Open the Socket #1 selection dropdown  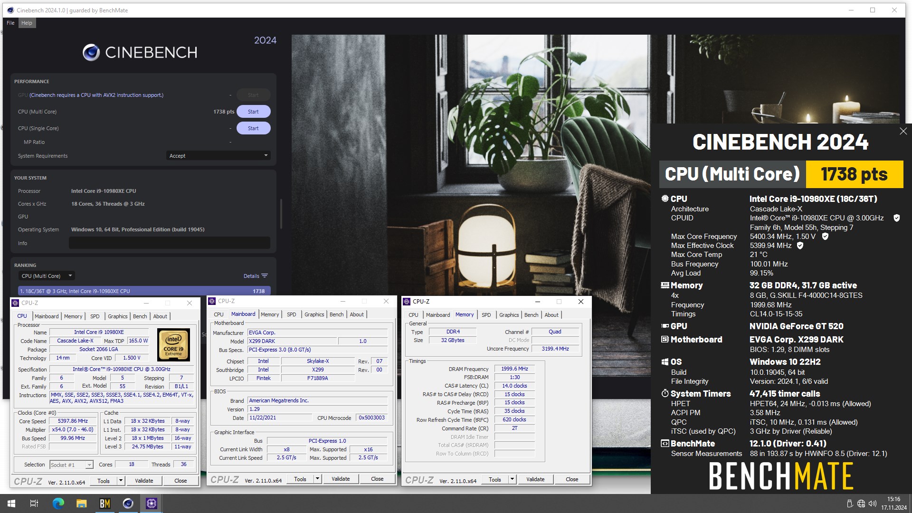[71, 465]
